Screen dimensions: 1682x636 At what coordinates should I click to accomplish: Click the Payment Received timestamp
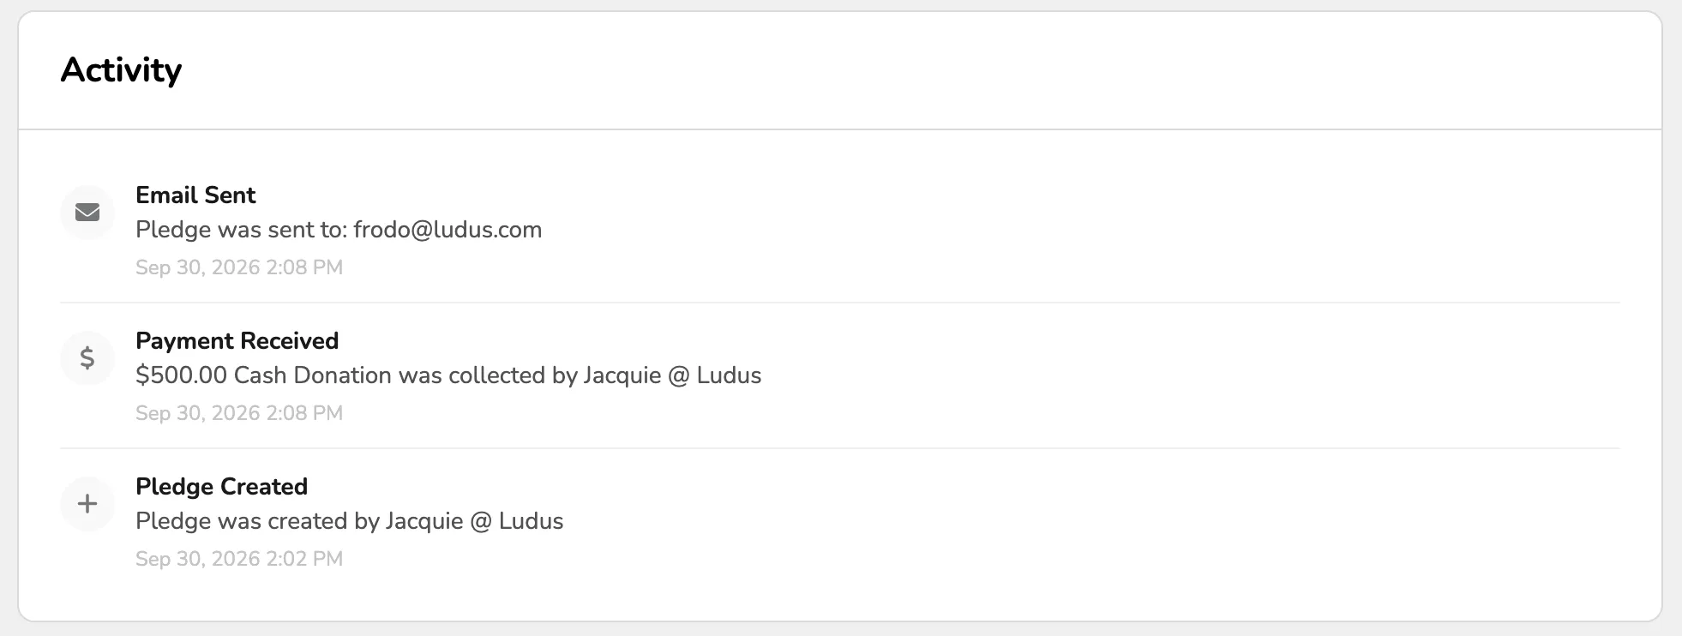(x=239, y=413)
